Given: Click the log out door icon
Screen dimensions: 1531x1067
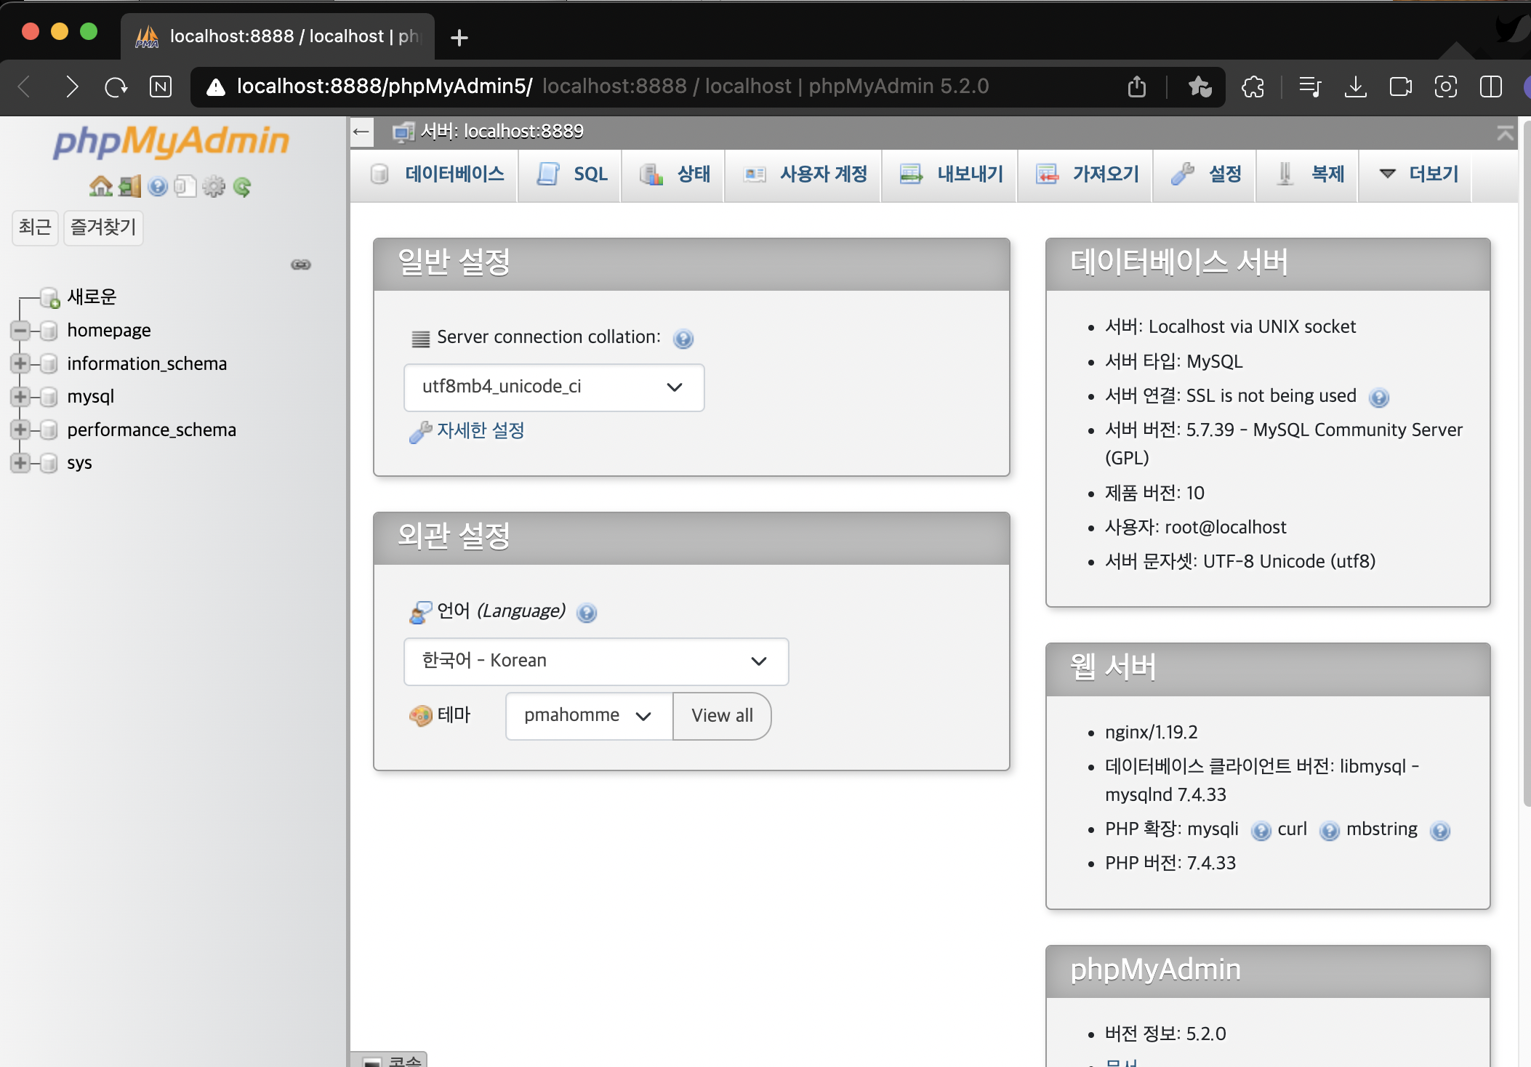Looking at the screenshot, I should pos(129,187).
